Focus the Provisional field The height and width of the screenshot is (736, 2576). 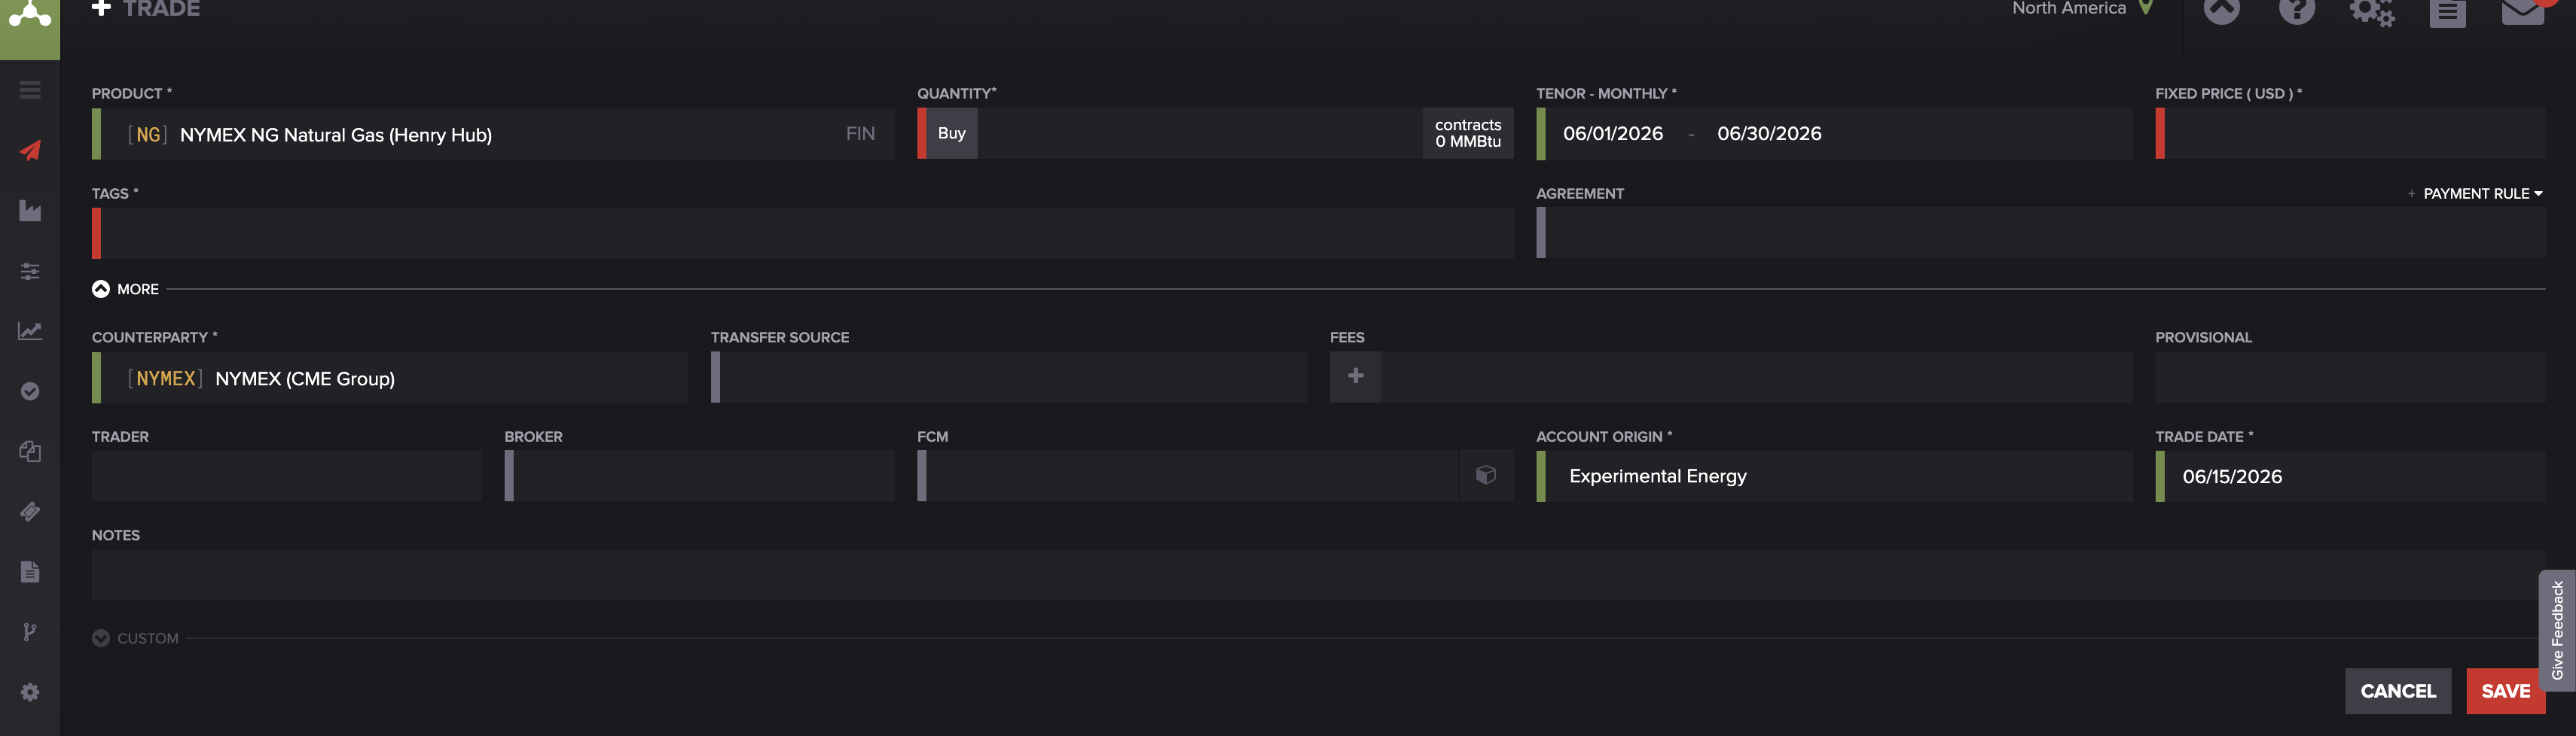2350,378
